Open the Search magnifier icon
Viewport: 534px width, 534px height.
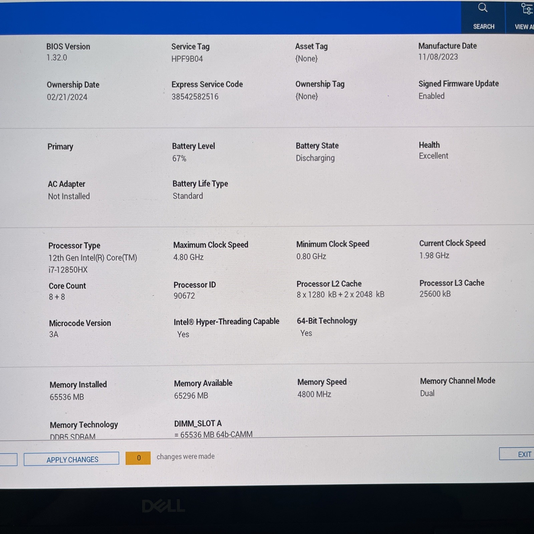pos(483,8)
